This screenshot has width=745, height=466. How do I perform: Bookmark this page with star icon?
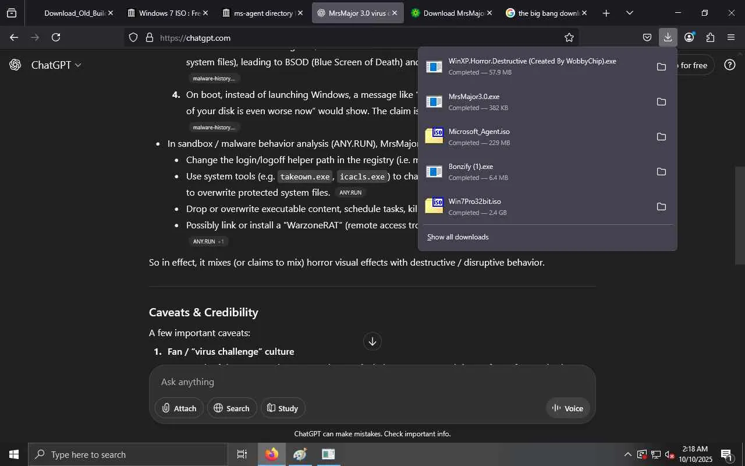569,38
